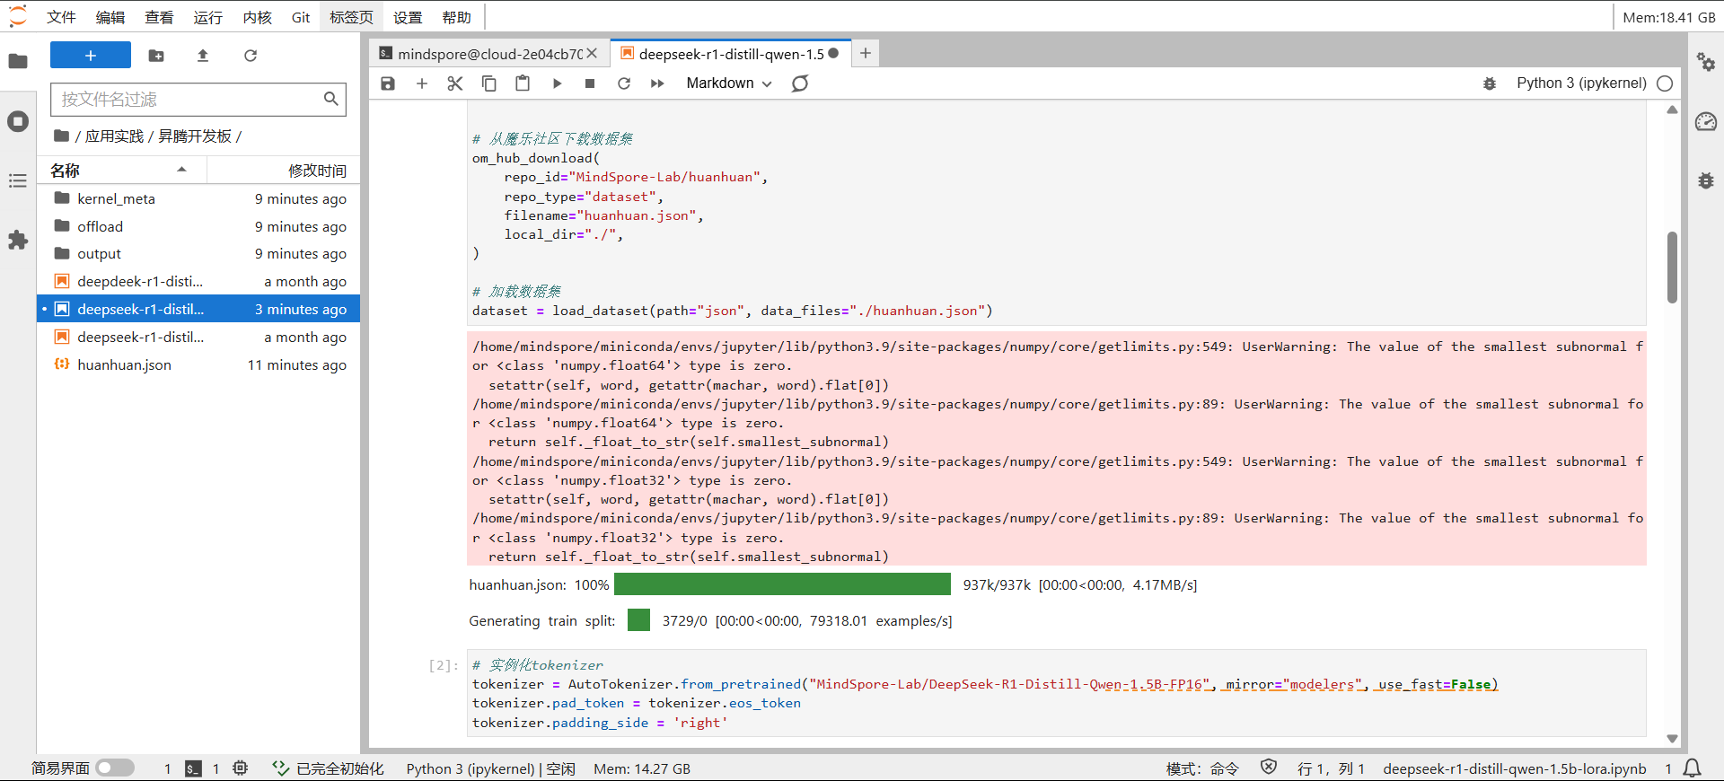Image resolution: width=1724 pixels, height=781 pixels.
Task: Run the selected cell
Action: [557, 83]
